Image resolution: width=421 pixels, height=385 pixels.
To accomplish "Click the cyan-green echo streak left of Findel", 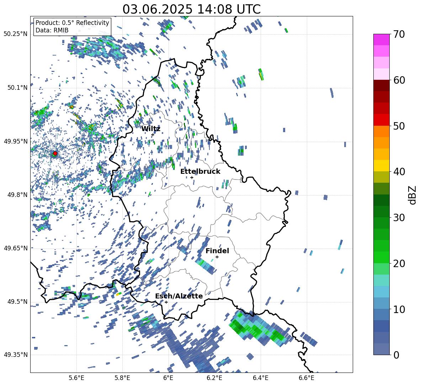I will pos(206,266).
